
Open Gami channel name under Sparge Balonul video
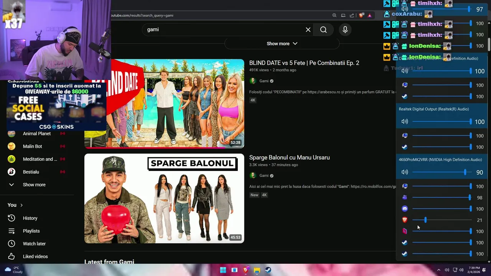point(264,176)
